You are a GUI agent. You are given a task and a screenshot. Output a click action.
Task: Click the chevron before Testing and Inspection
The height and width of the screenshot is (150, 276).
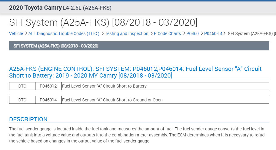click(x=103, y=34)
